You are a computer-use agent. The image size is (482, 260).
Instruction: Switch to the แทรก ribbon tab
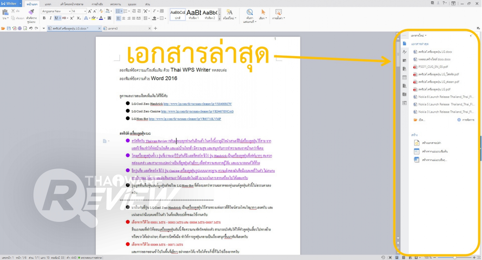48,4
